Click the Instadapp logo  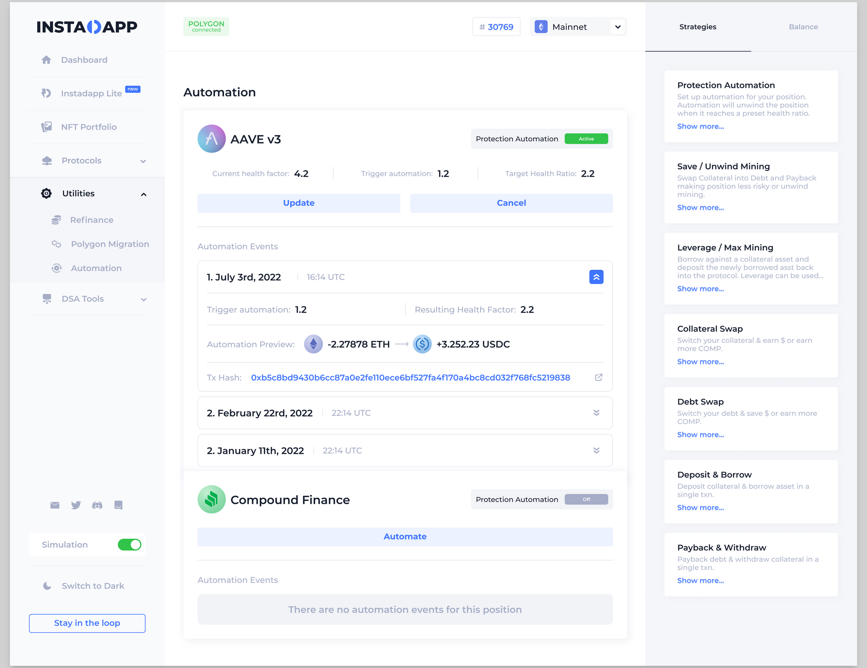click(x=87, y=27)
